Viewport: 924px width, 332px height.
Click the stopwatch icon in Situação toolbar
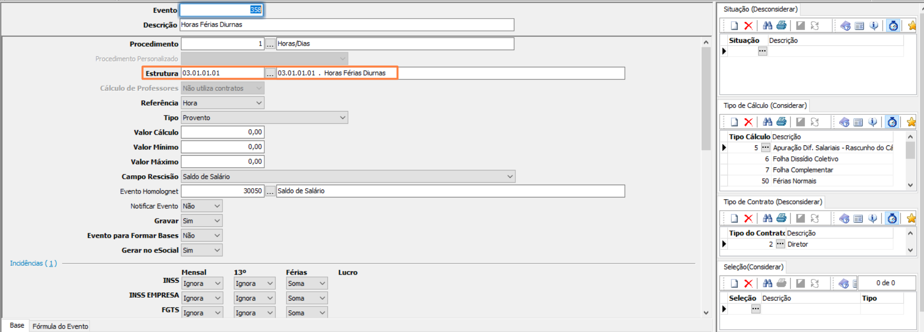(x=893, y=26)
